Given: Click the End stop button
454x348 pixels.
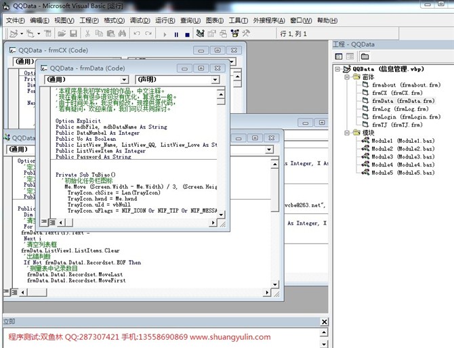Looking at the screenshot, I should click(x=187, y=35).
